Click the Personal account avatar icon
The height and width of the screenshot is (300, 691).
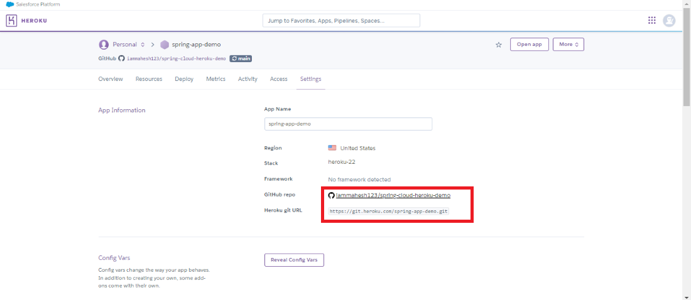click(104, 45)
